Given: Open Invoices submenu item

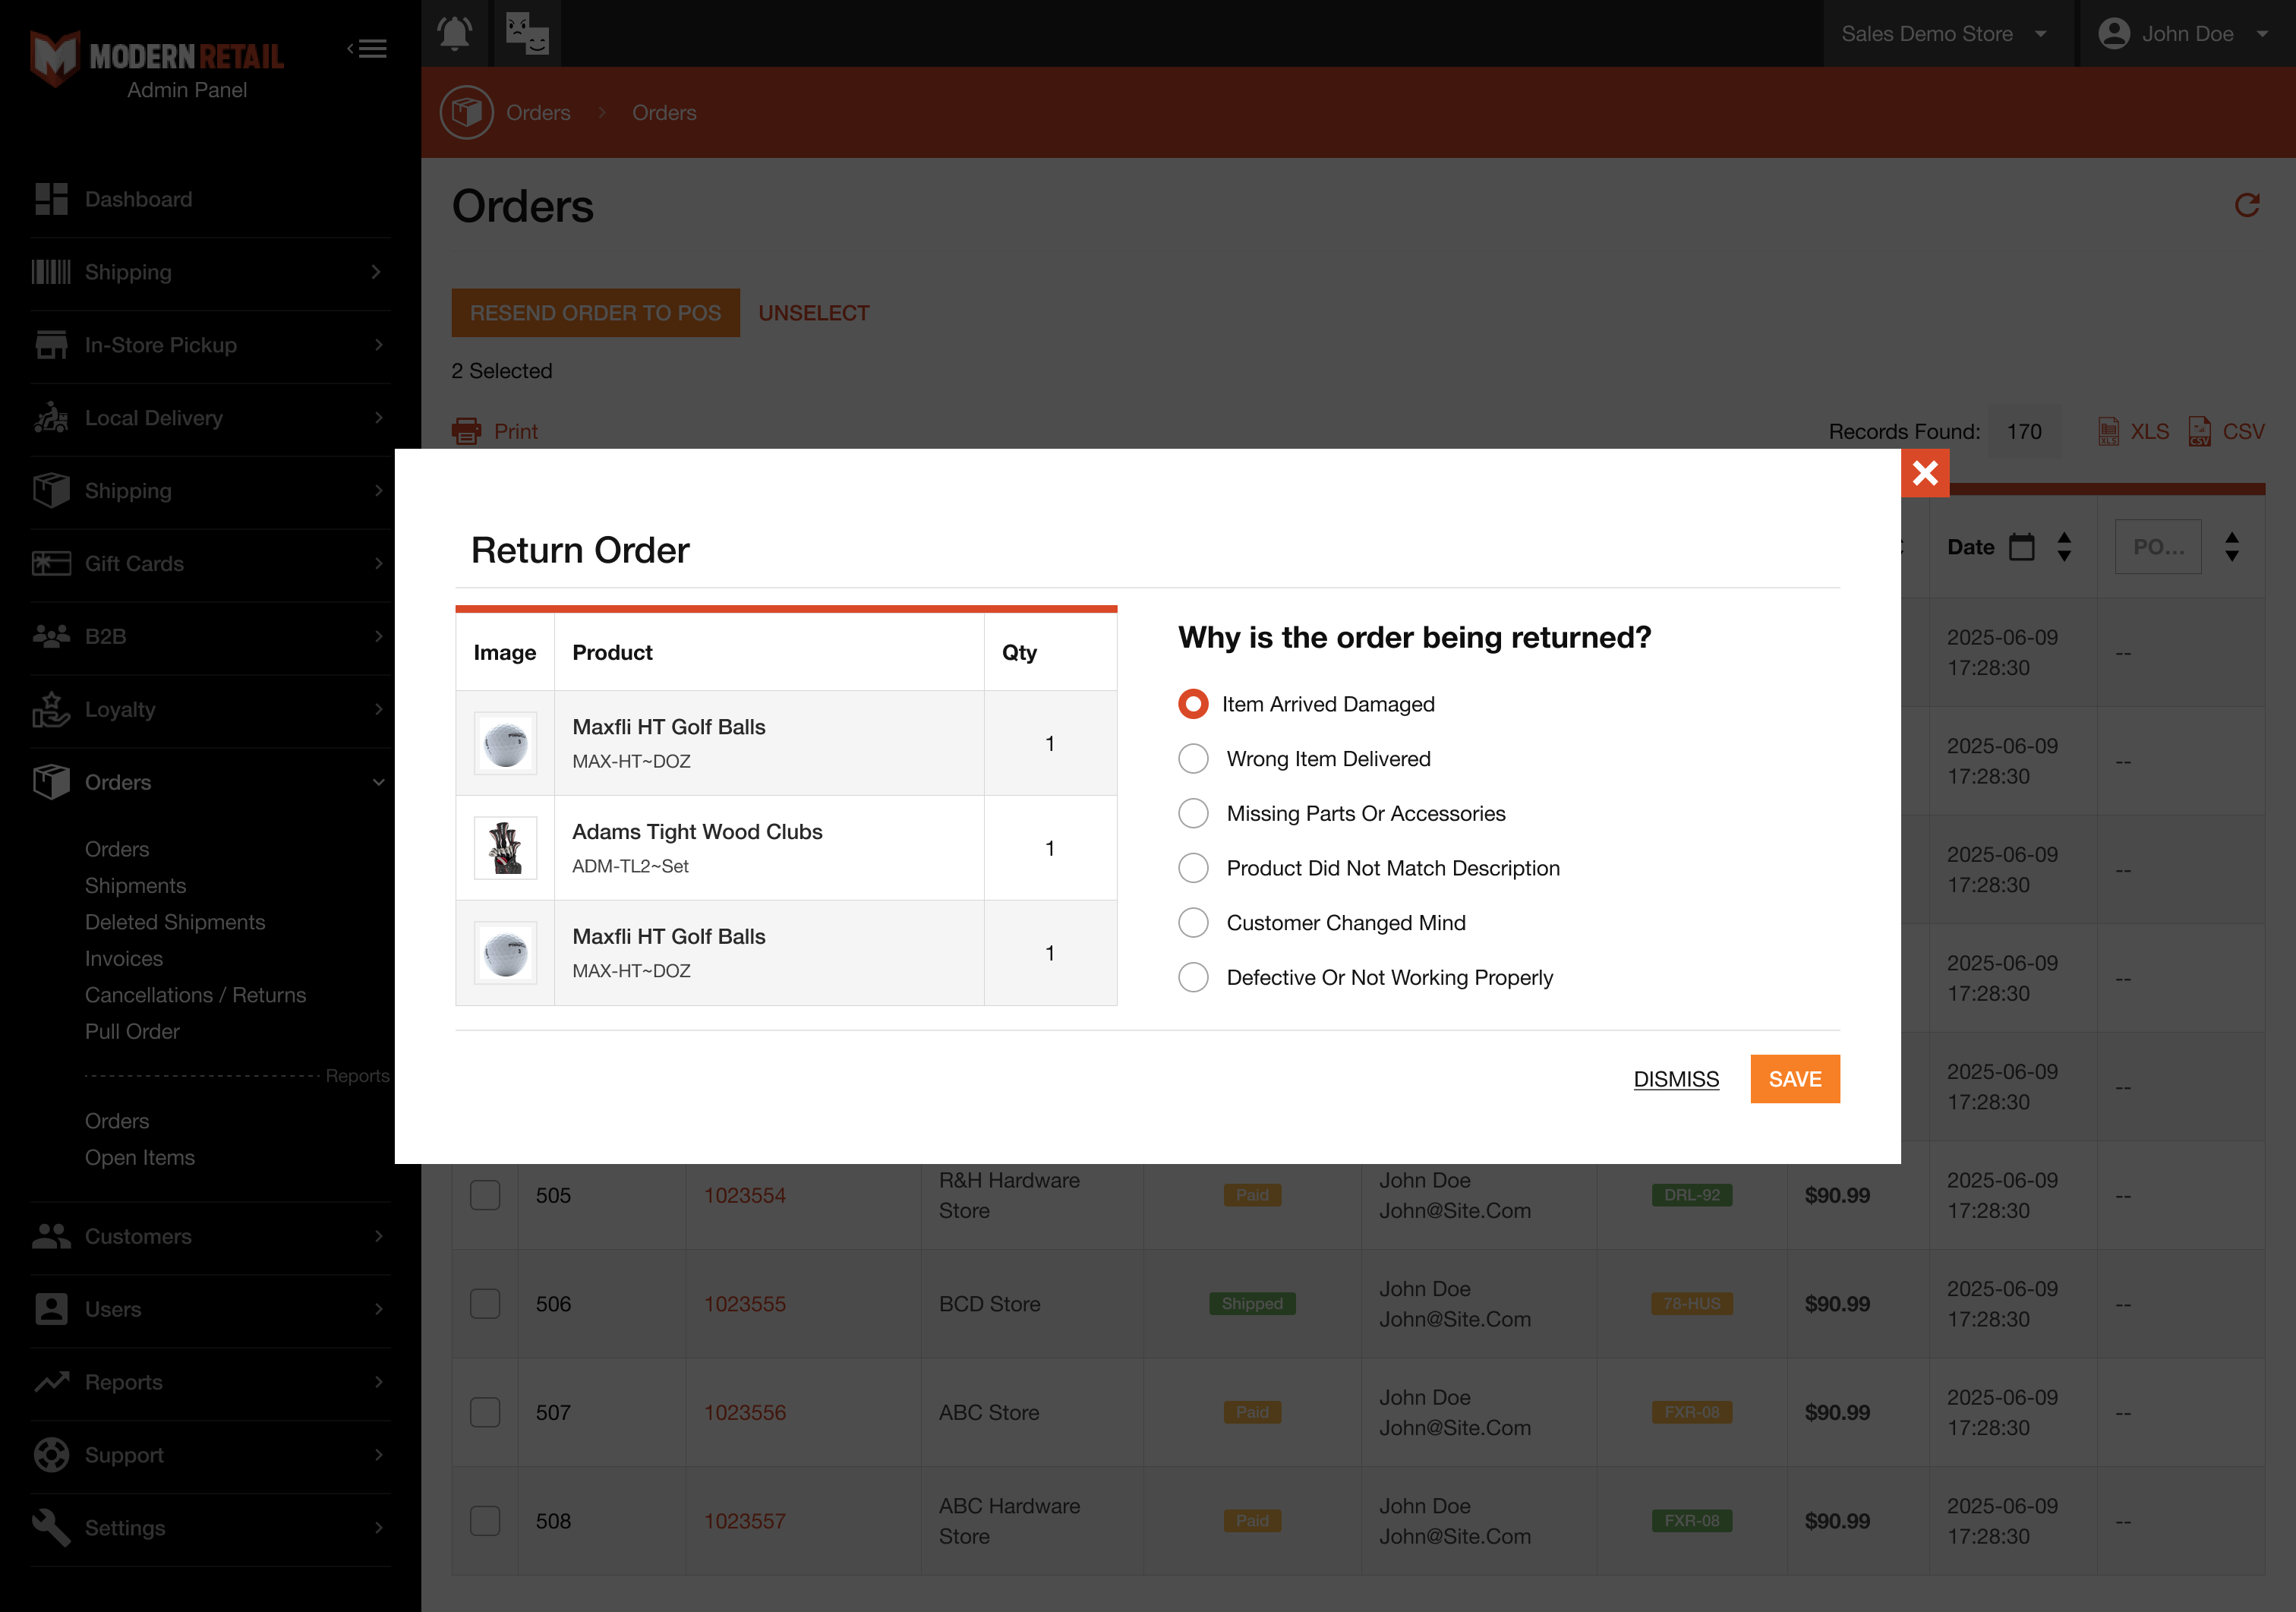Looking at the screenshot, I should click(124, 958).
